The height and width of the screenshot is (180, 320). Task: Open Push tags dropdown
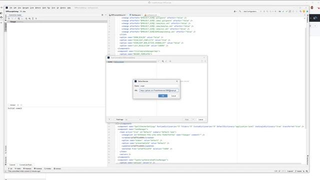(133, 119)
